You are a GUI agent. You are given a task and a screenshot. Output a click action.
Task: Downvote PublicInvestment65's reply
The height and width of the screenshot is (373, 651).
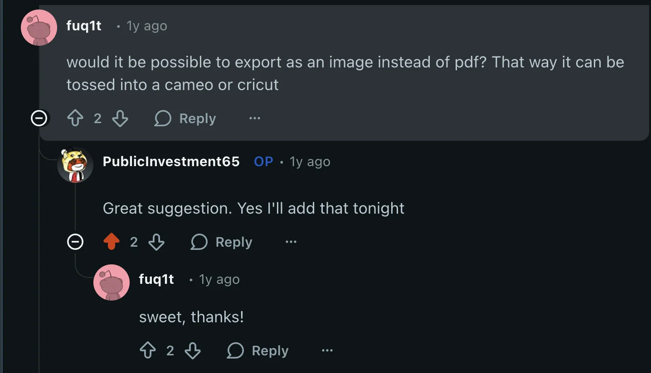[x=156, y=242]
